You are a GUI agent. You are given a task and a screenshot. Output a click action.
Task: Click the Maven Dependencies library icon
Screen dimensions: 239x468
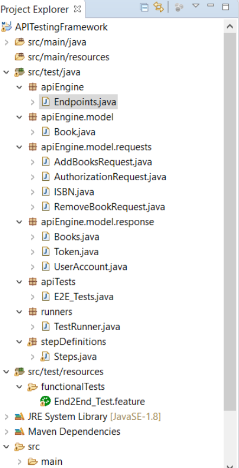point(20,432)
